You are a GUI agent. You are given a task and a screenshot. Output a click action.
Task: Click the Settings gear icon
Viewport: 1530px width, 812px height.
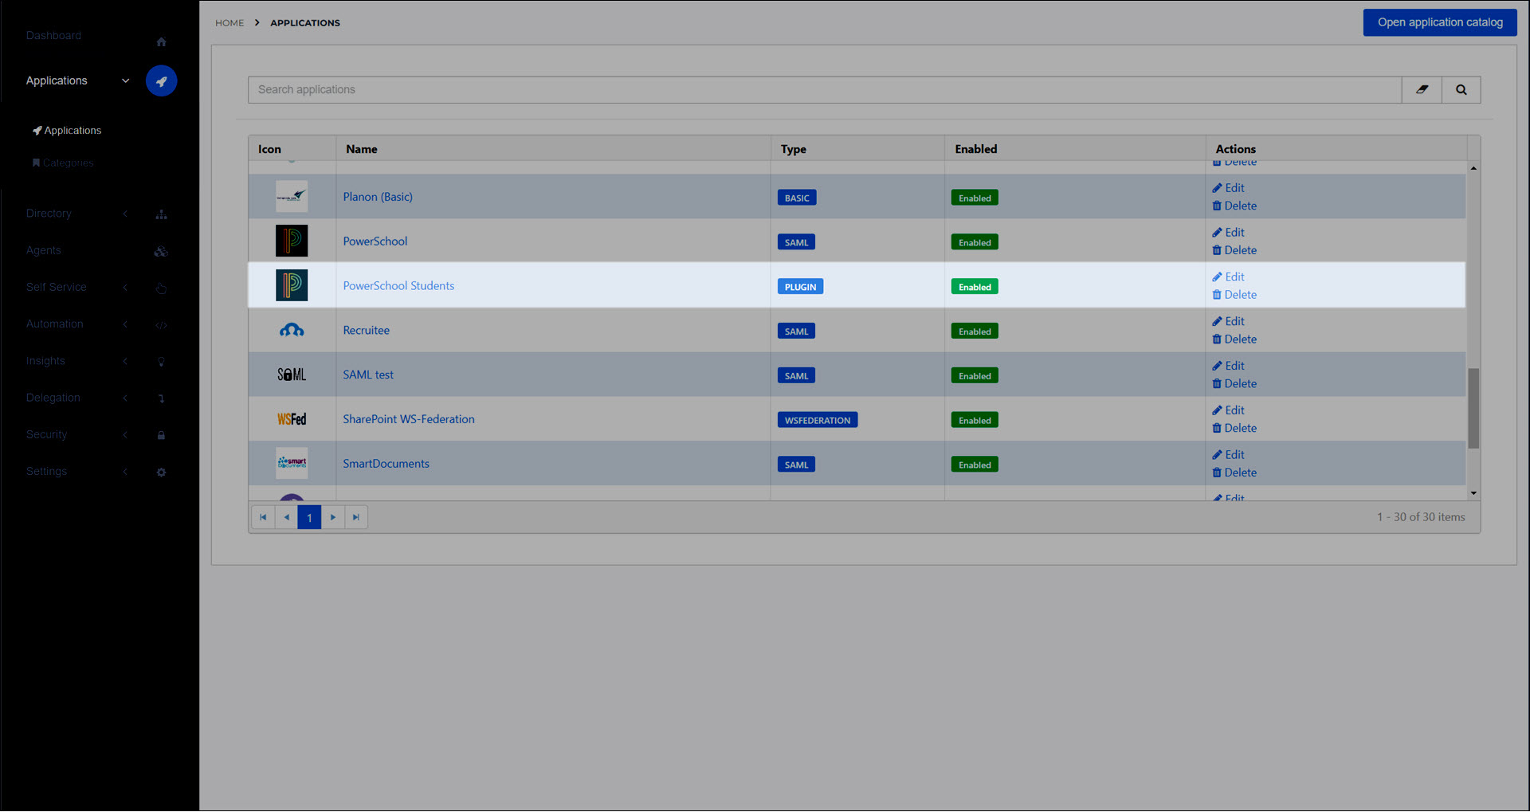coord(161,473)
